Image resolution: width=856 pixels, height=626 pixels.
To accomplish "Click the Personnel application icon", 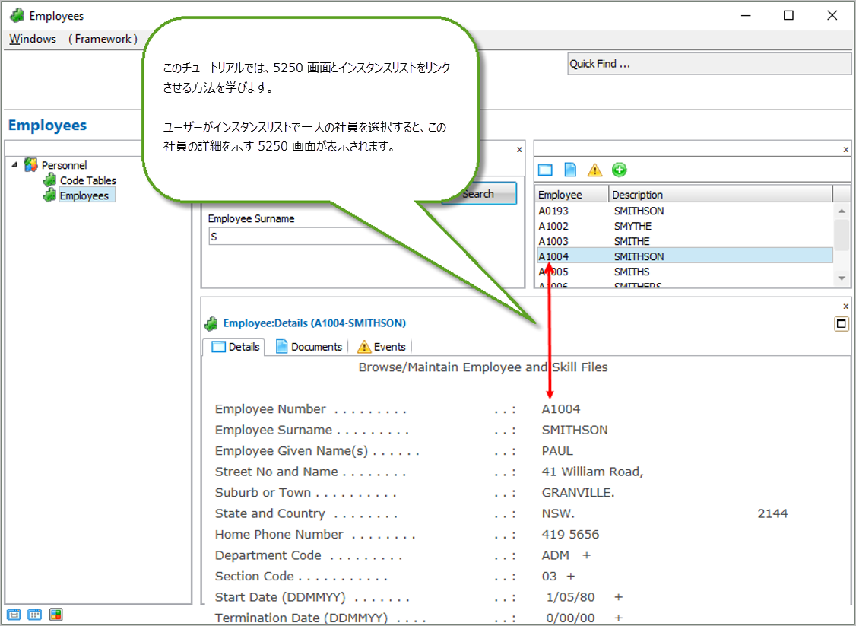I will (x=31, y=164).
